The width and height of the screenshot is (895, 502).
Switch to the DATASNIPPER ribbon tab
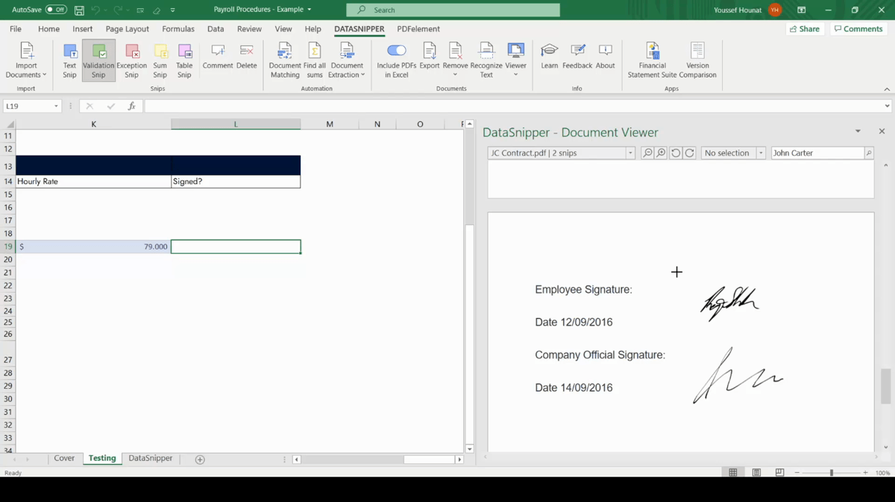coord(359,29)
